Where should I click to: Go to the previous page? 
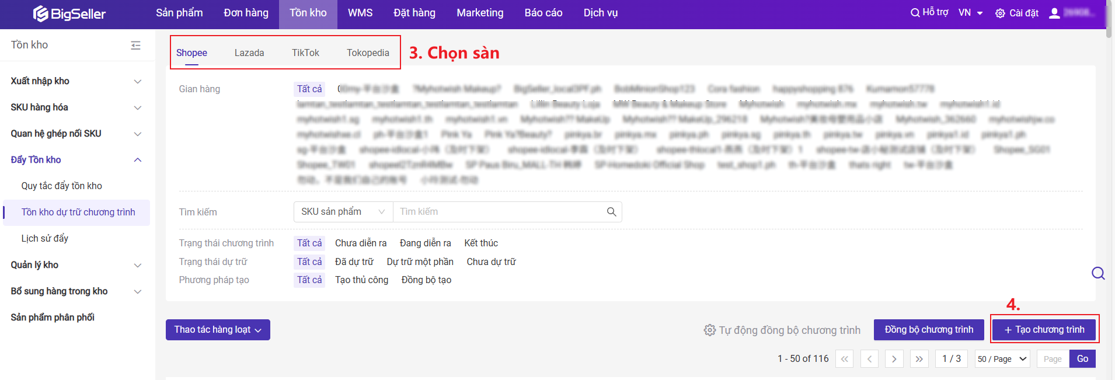pos(869,359)
